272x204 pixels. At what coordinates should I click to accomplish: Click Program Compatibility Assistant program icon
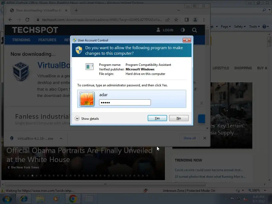(x=90, y=66)
